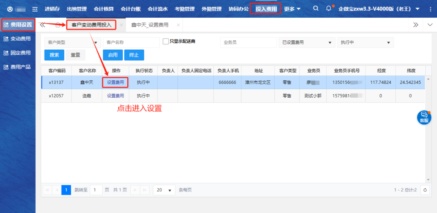Collapse sidebar with hamburger menu icon
Viewport: 437px width, 213px height.
(x=35, y=9)
